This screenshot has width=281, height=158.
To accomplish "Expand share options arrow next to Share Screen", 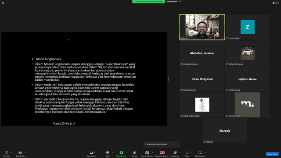I will [x=127, y=153].
